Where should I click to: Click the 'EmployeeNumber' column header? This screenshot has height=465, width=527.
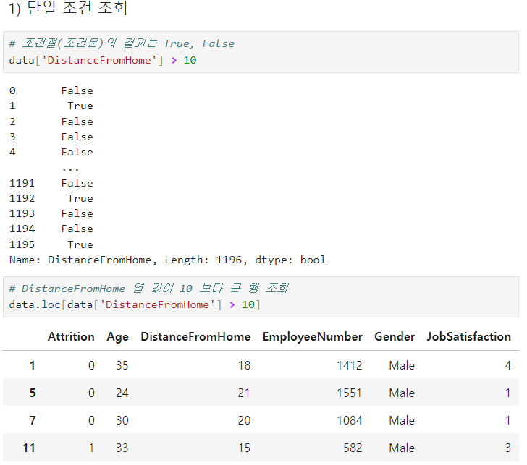point(313,337)
